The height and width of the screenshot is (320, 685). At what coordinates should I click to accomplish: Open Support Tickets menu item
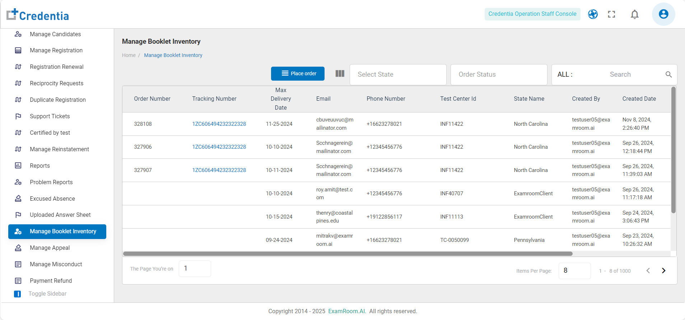tap(50, 116)
